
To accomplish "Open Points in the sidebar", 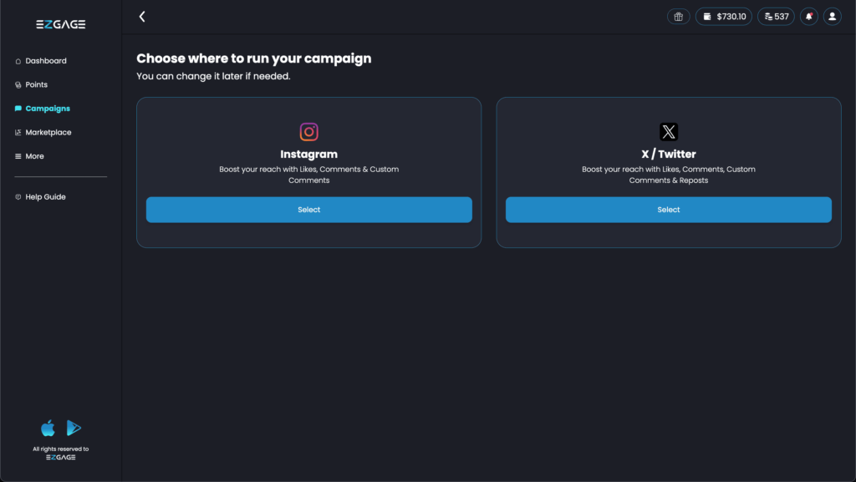I will (x=36, y=85).
